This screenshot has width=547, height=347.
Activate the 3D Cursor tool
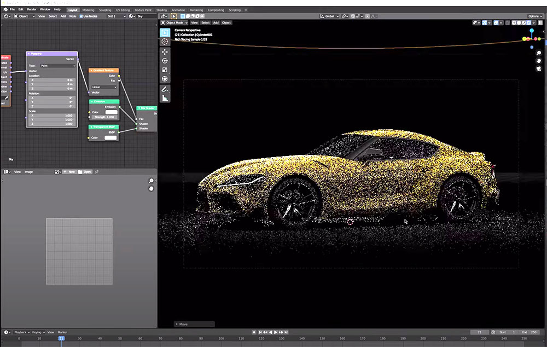[165, 42]
